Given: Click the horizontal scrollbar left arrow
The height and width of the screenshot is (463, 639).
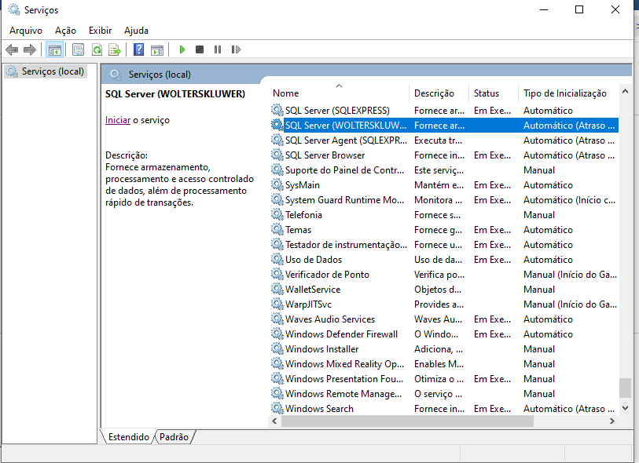Looking at the screenshot, I should pyautogui.click(x=274, y=421).
